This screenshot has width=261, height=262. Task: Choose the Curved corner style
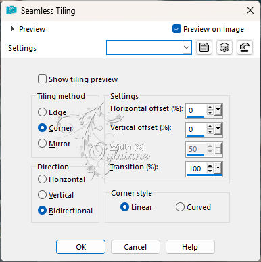click(x=180, y=207)
